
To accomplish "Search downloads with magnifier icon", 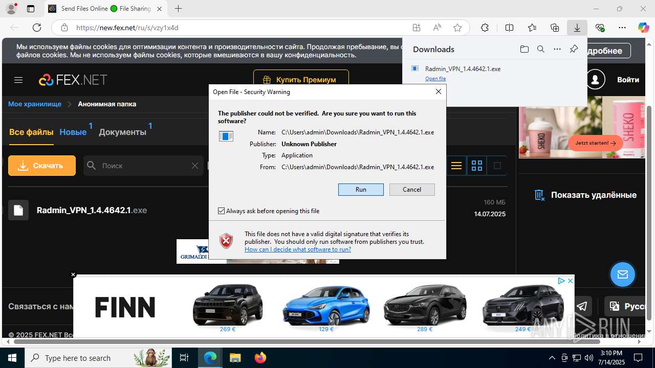I will point(540,49).
